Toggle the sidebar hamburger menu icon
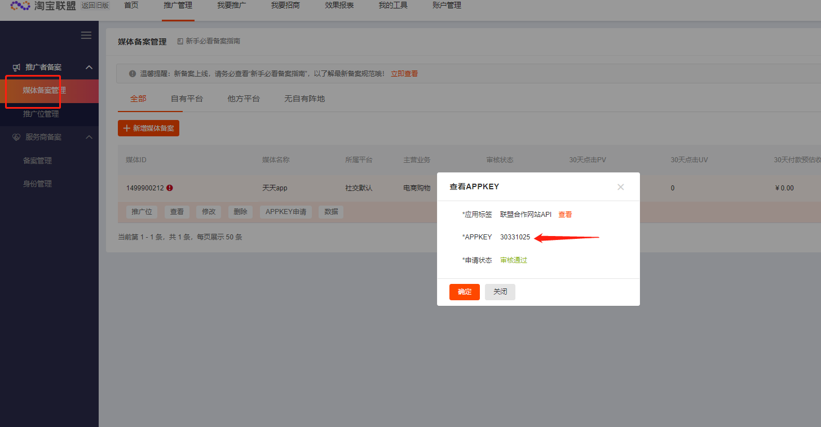This screenshot has width=821, height=427. (86, 35)
